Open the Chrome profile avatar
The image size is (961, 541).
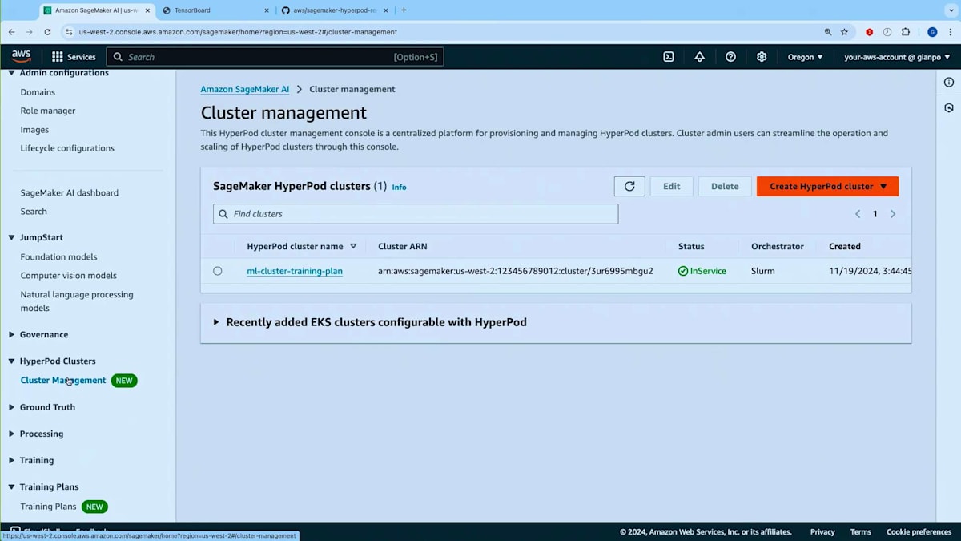click(x=932, y=32)
